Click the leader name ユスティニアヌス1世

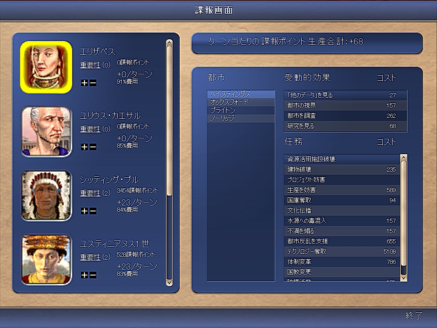(115, 244)
